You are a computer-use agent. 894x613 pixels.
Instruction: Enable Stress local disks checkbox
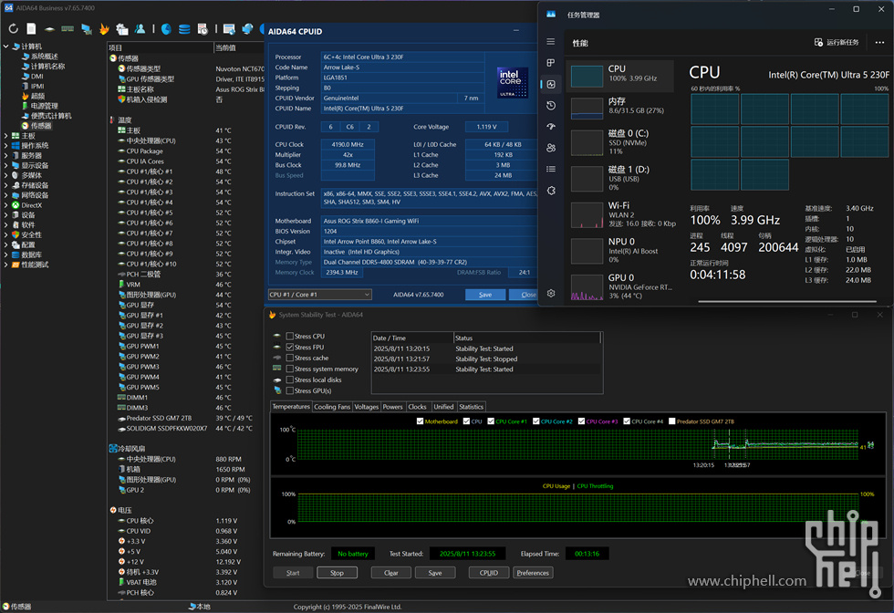290,379
